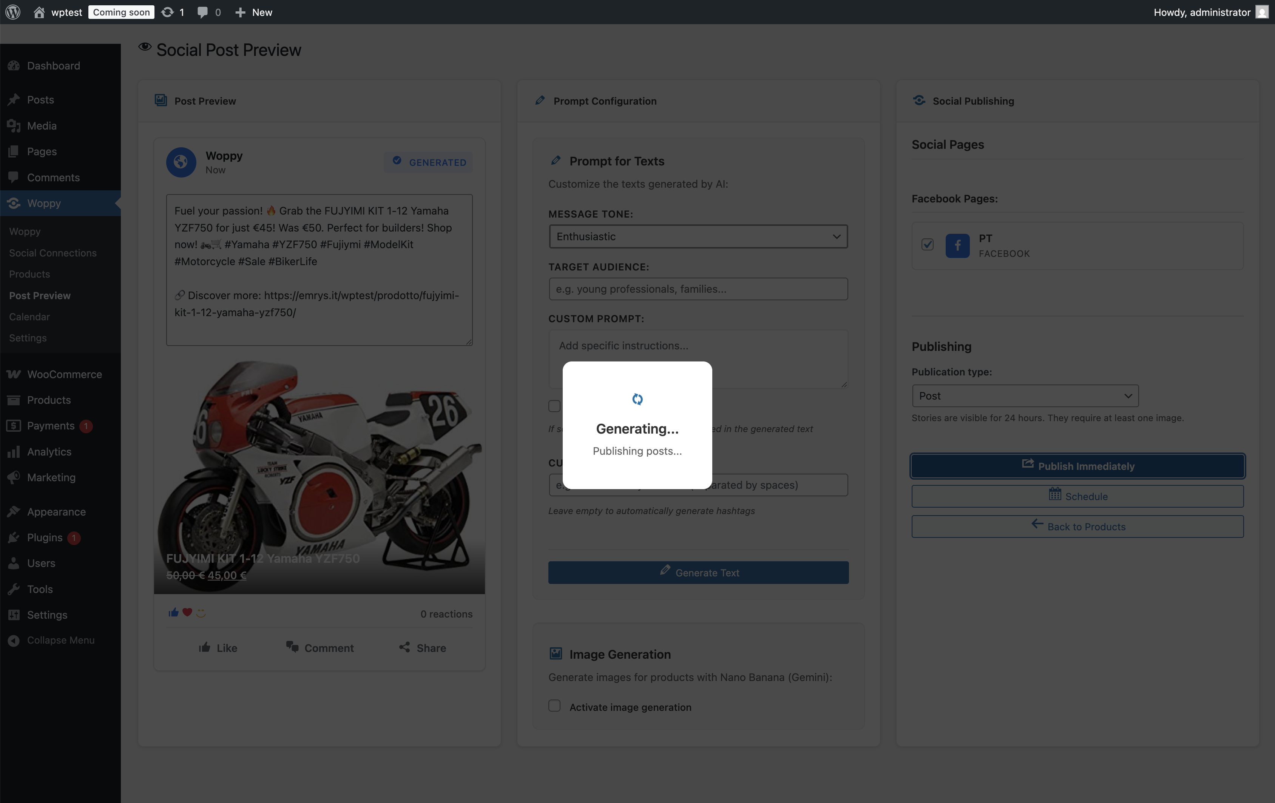
Task: Select the Post Preview submenu item
Action: coord(40,295)
